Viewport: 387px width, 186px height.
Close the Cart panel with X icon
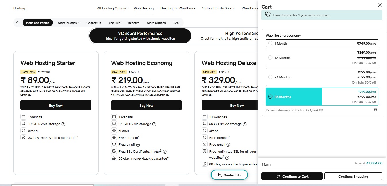(380, 5)
